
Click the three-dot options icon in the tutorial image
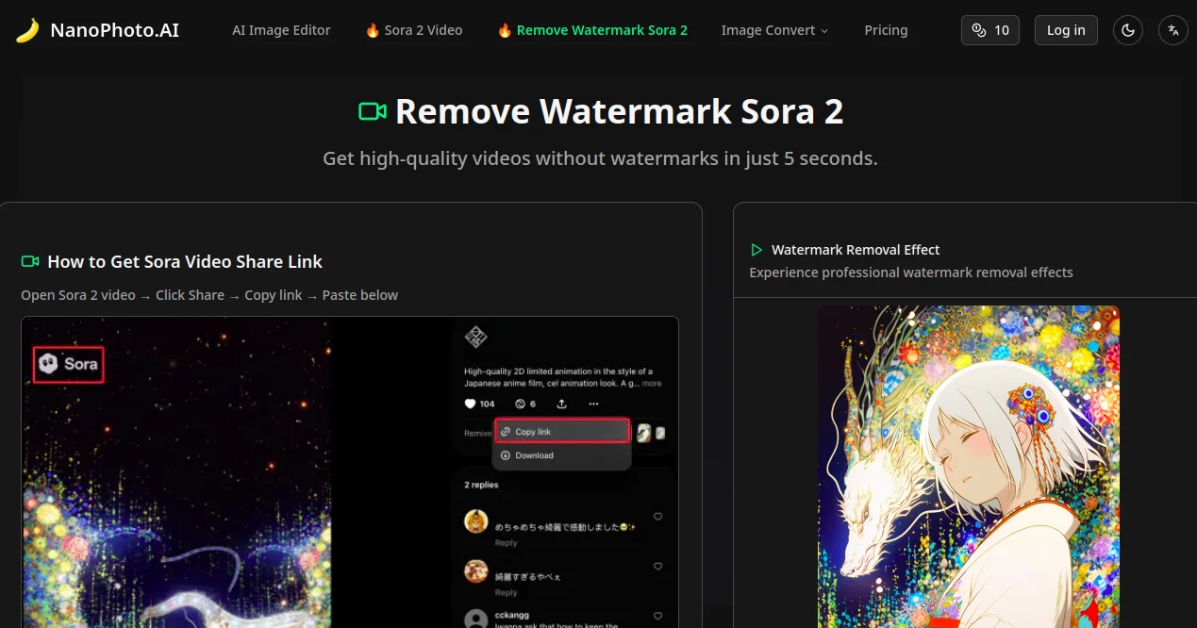point(593,403)
